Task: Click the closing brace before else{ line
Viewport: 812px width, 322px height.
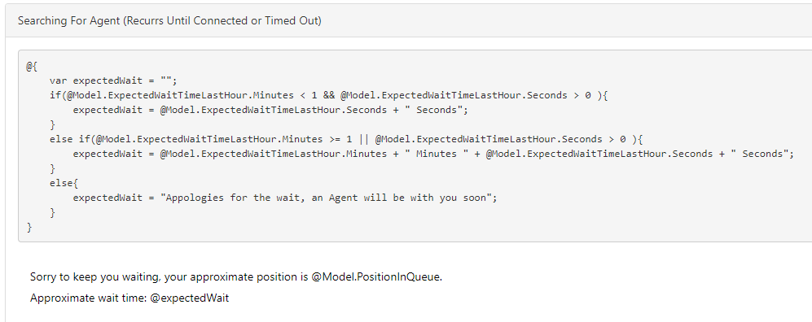Action: click(x=52, y=168)
